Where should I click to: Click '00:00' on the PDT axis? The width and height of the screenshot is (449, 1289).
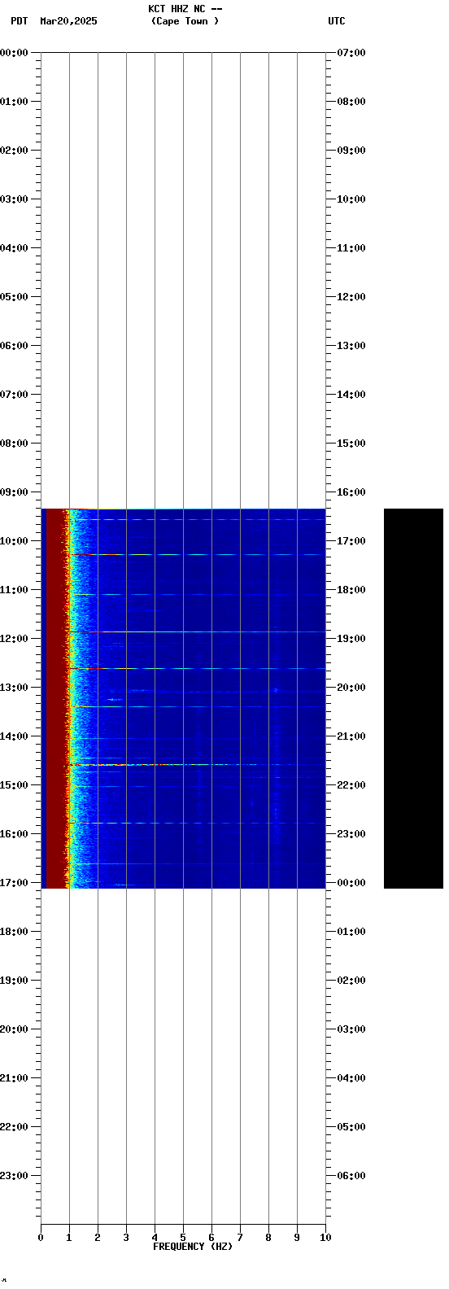point(14,53)
